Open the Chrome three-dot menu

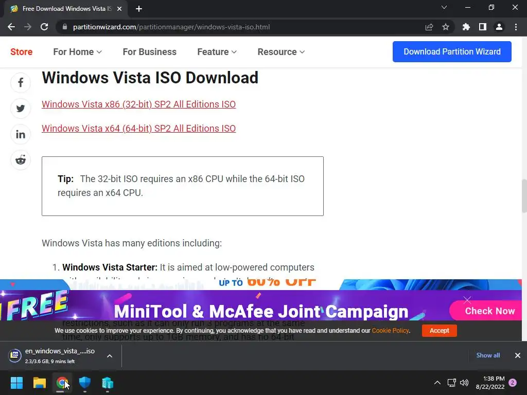[x=516, y=27]
